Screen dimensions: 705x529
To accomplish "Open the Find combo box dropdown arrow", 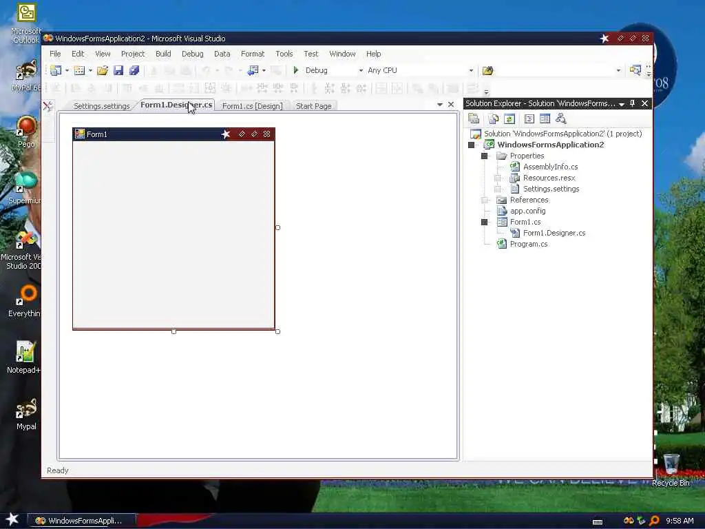I will click(x=618, y=71).
